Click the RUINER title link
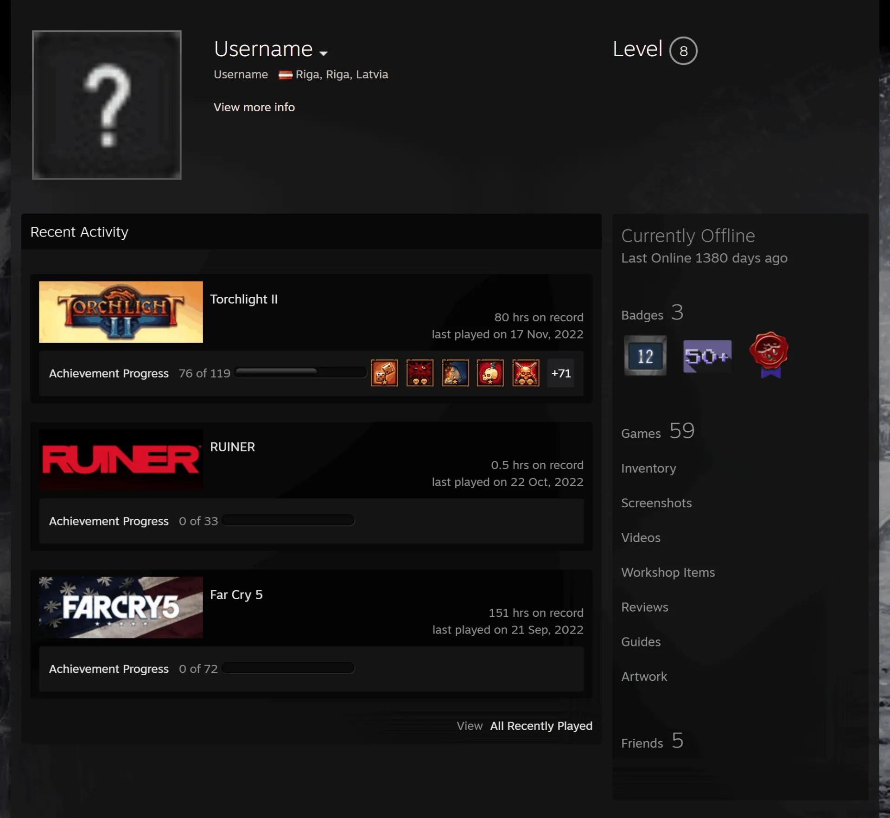The height and width of the screenshot is (818, 890). coord(232,447)
